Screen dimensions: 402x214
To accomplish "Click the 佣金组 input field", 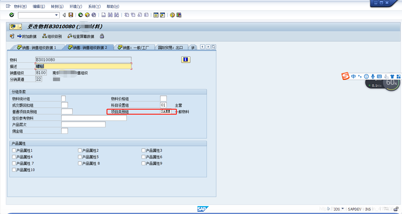I will [64, 131].
